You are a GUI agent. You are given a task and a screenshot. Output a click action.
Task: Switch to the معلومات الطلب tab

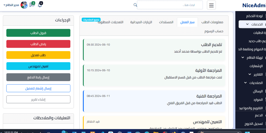click(212, 22)
